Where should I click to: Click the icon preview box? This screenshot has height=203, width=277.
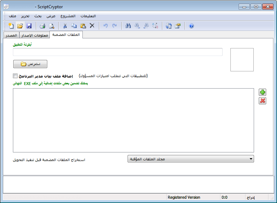click(242, 60)
